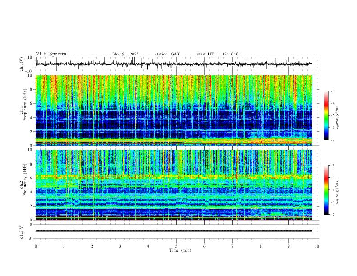Click time axis tick label '9'
Image resolution: width=357 pixels, height=276 pixels.
click(288, 246)
